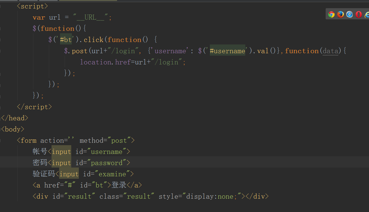The width and height of the screenshot is (369, 212).
Task: Click the id="password" attribute value
Action: [x=107, y=163]
